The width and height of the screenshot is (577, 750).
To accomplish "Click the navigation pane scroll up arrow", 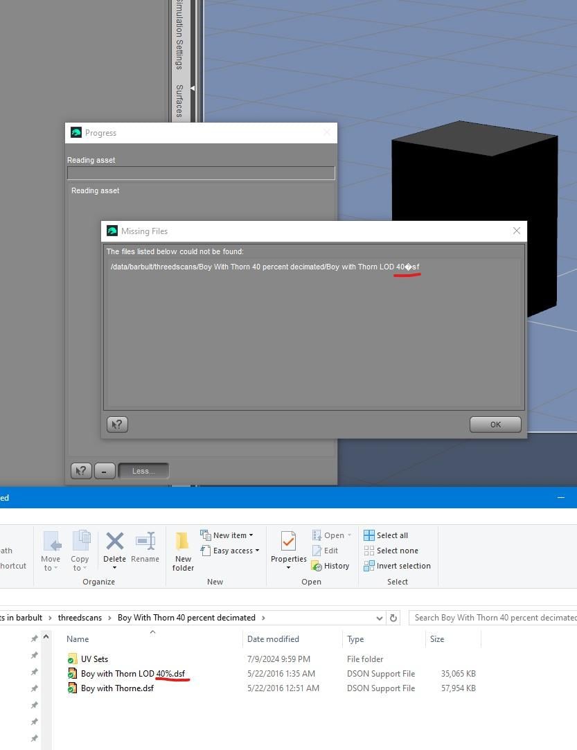I will 46,637.
